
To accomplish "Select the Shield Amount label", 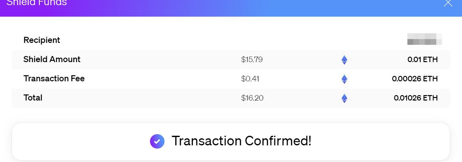I will point(52,60).
